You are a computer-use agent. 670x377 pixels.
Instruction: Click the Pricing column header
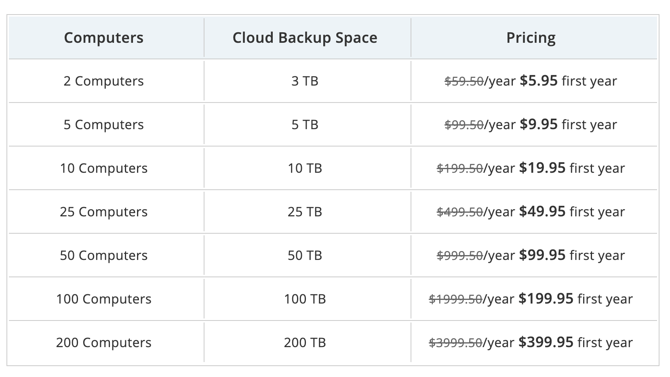click(x=531, y=38)
